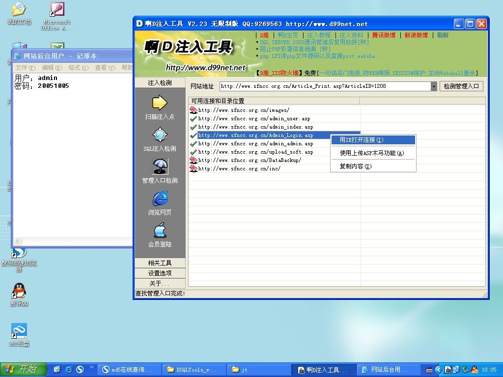Open 360云盘 desktop icon
This screenshot has width=503, height=377.
point(19,335)
